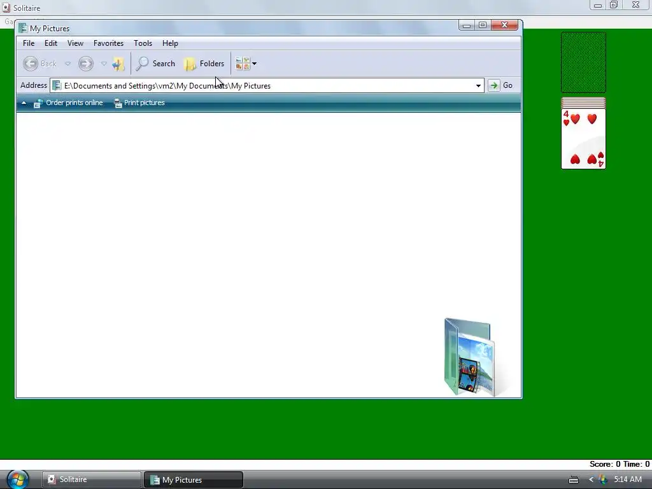Click the Solitaire face-down deck
Screen dimensions: 652x489
point(583,62)
